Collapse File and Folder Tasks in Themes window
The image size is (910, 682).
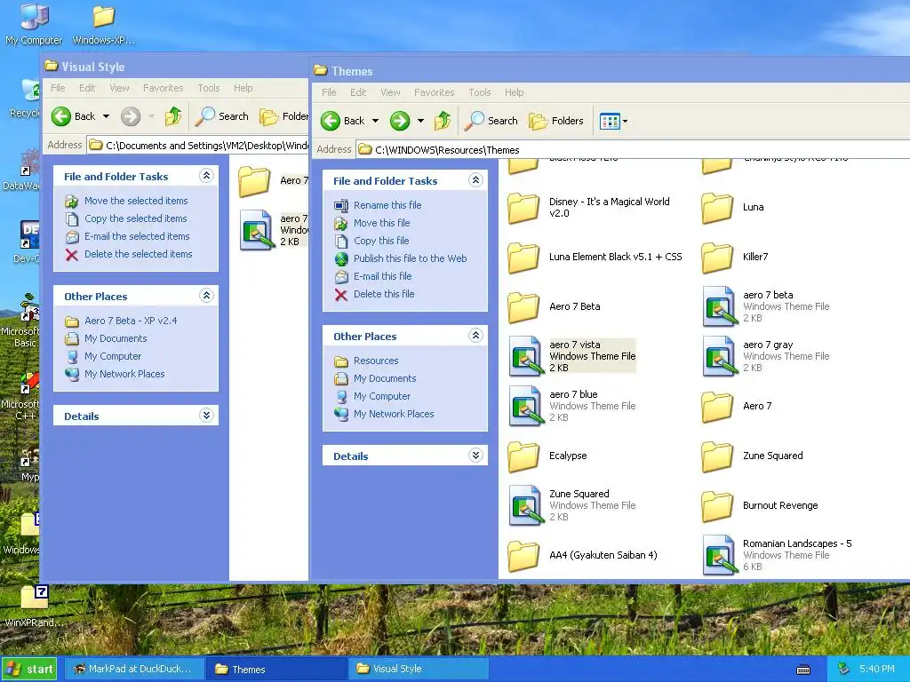[475, 179]
